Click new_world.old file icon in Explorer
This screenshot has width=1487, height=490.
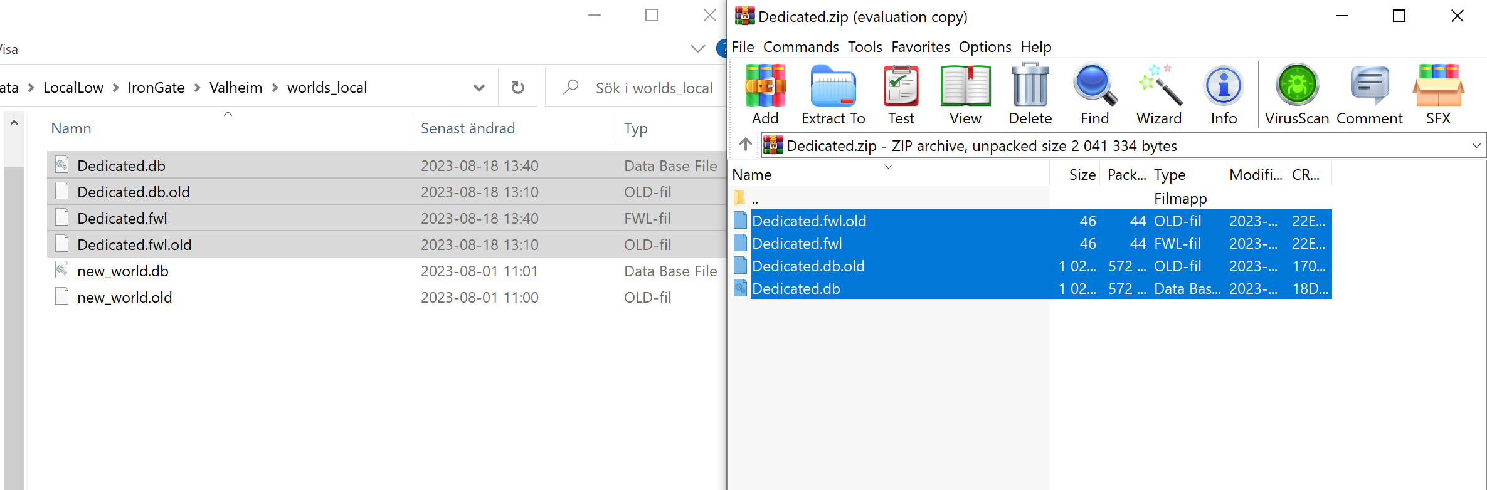[61, 296]
